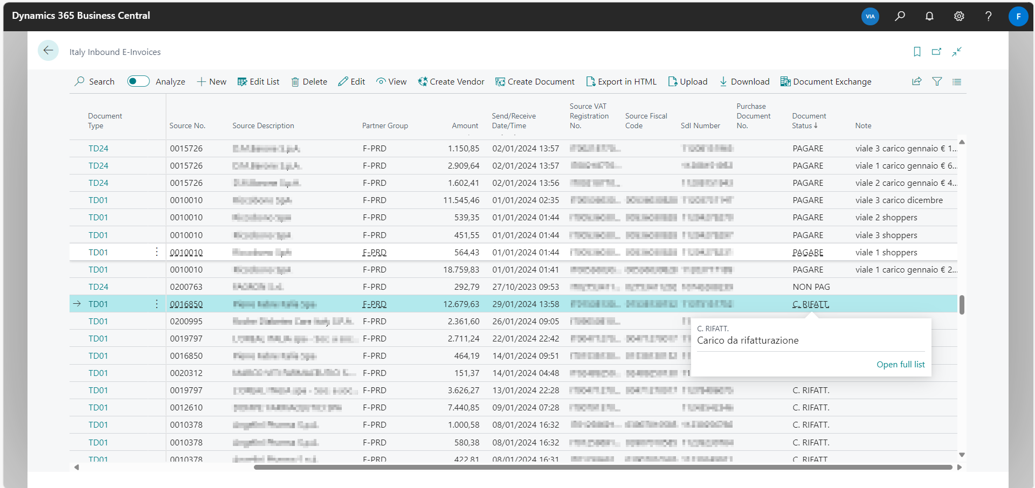Viewport: 1035px width, 488px height.
Task: Click date cell 27/10/2023 09:53
Action: coord(526,287)
